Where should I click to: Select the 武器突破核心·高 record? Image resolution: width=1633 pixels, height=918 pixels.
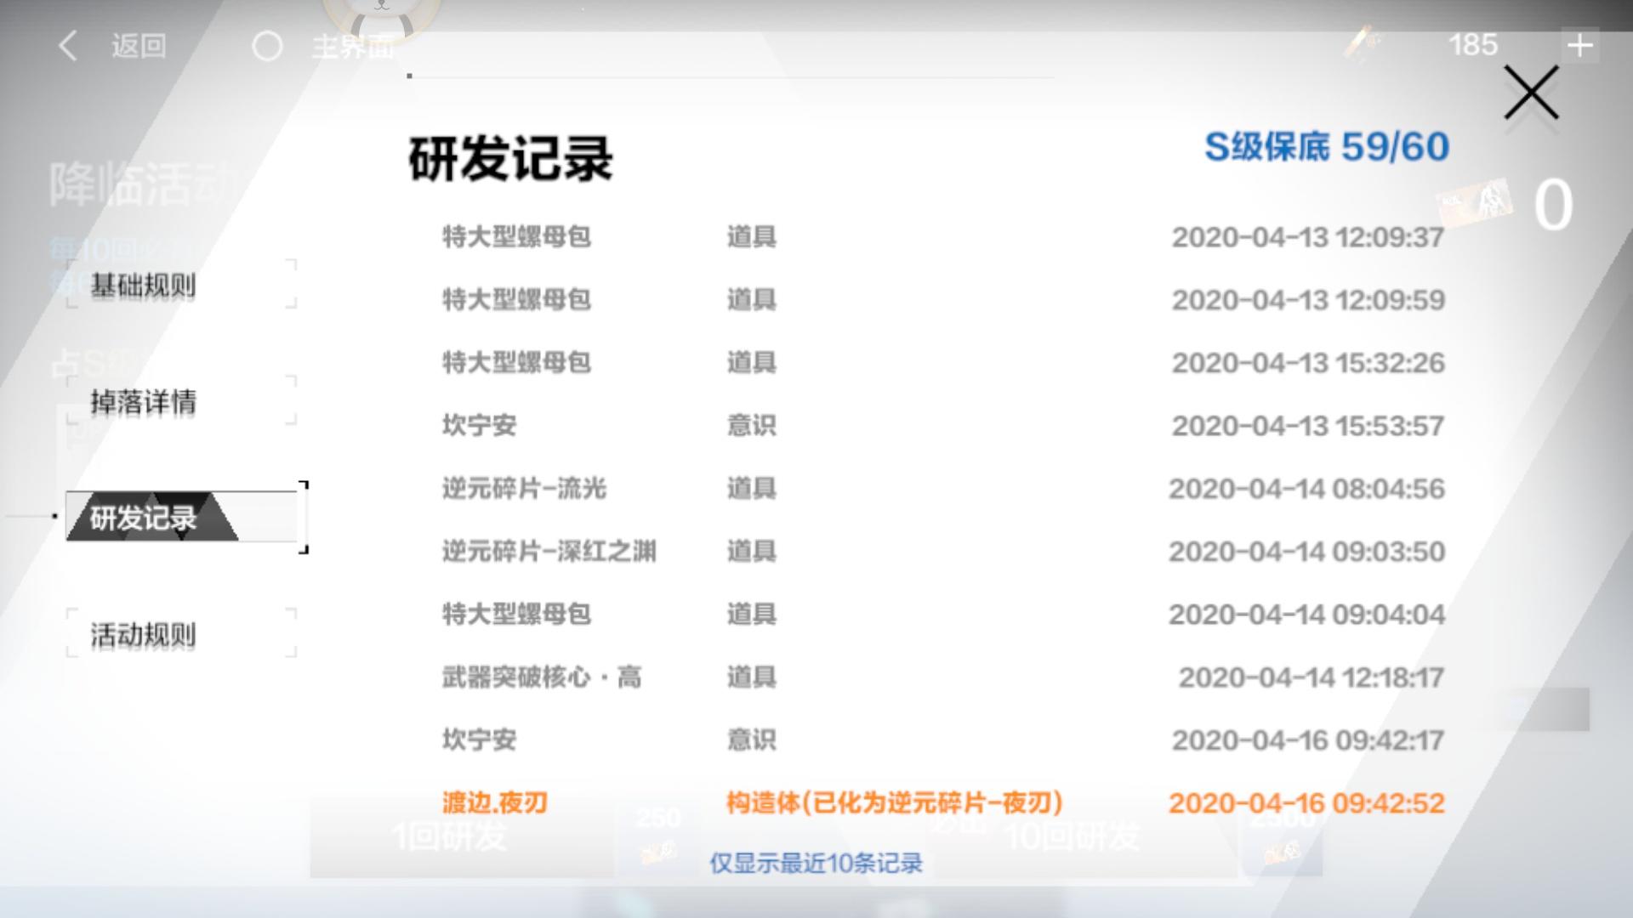coord(942,677)
